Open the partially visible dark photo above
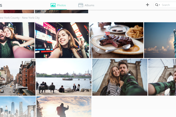The image size is (176, 117). click(x=62, y=11)
